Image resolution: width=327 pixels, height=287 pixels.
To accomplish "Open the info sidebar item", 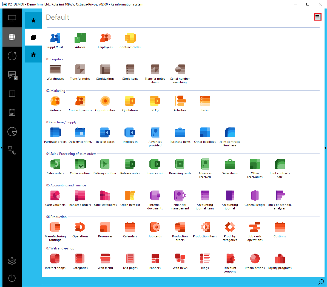I will (12, 94).
